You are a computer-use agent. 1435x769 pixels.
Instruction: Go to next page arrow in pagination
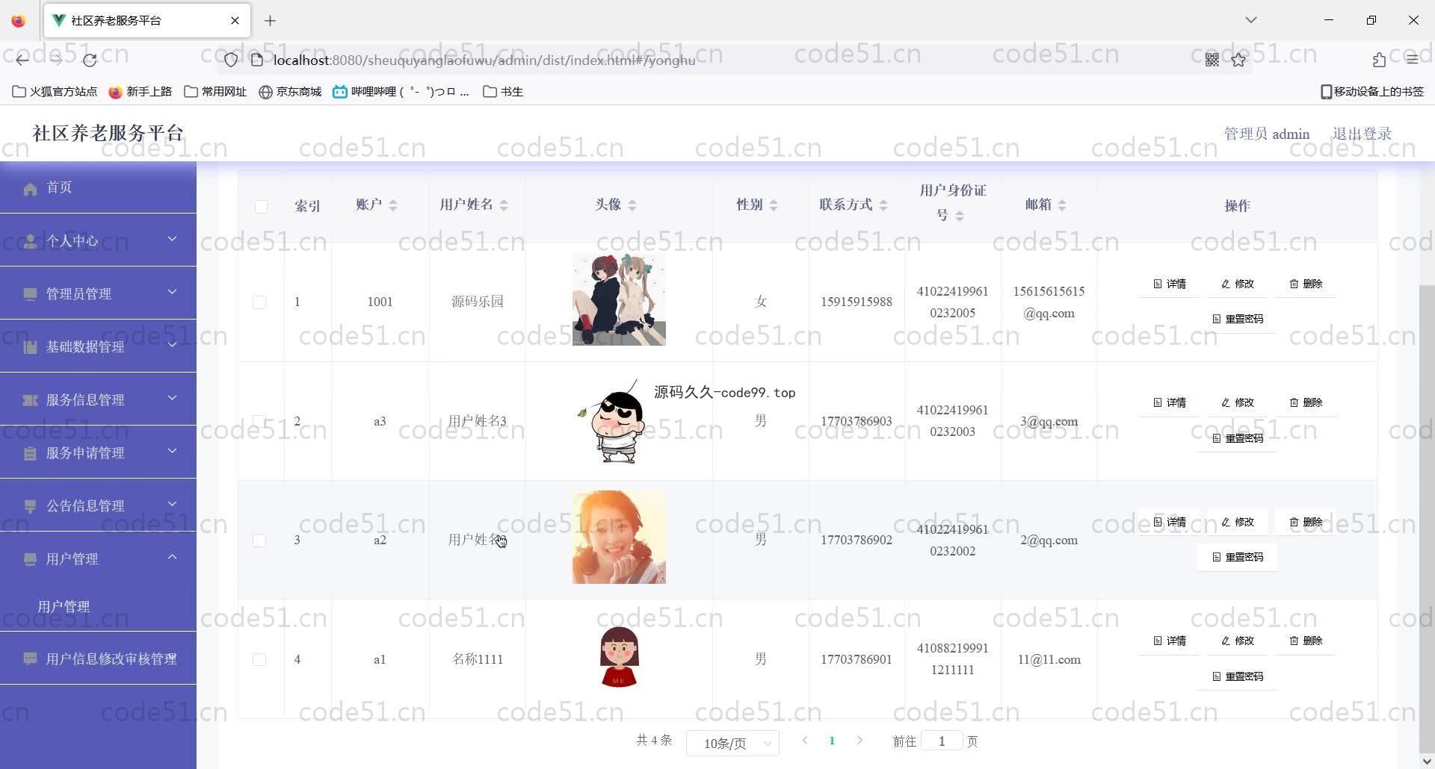coord(860,741)
